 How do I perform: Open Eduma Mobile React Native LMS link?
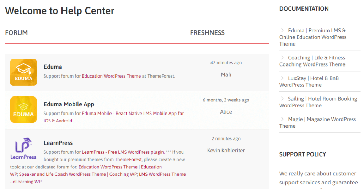point(133,114)
